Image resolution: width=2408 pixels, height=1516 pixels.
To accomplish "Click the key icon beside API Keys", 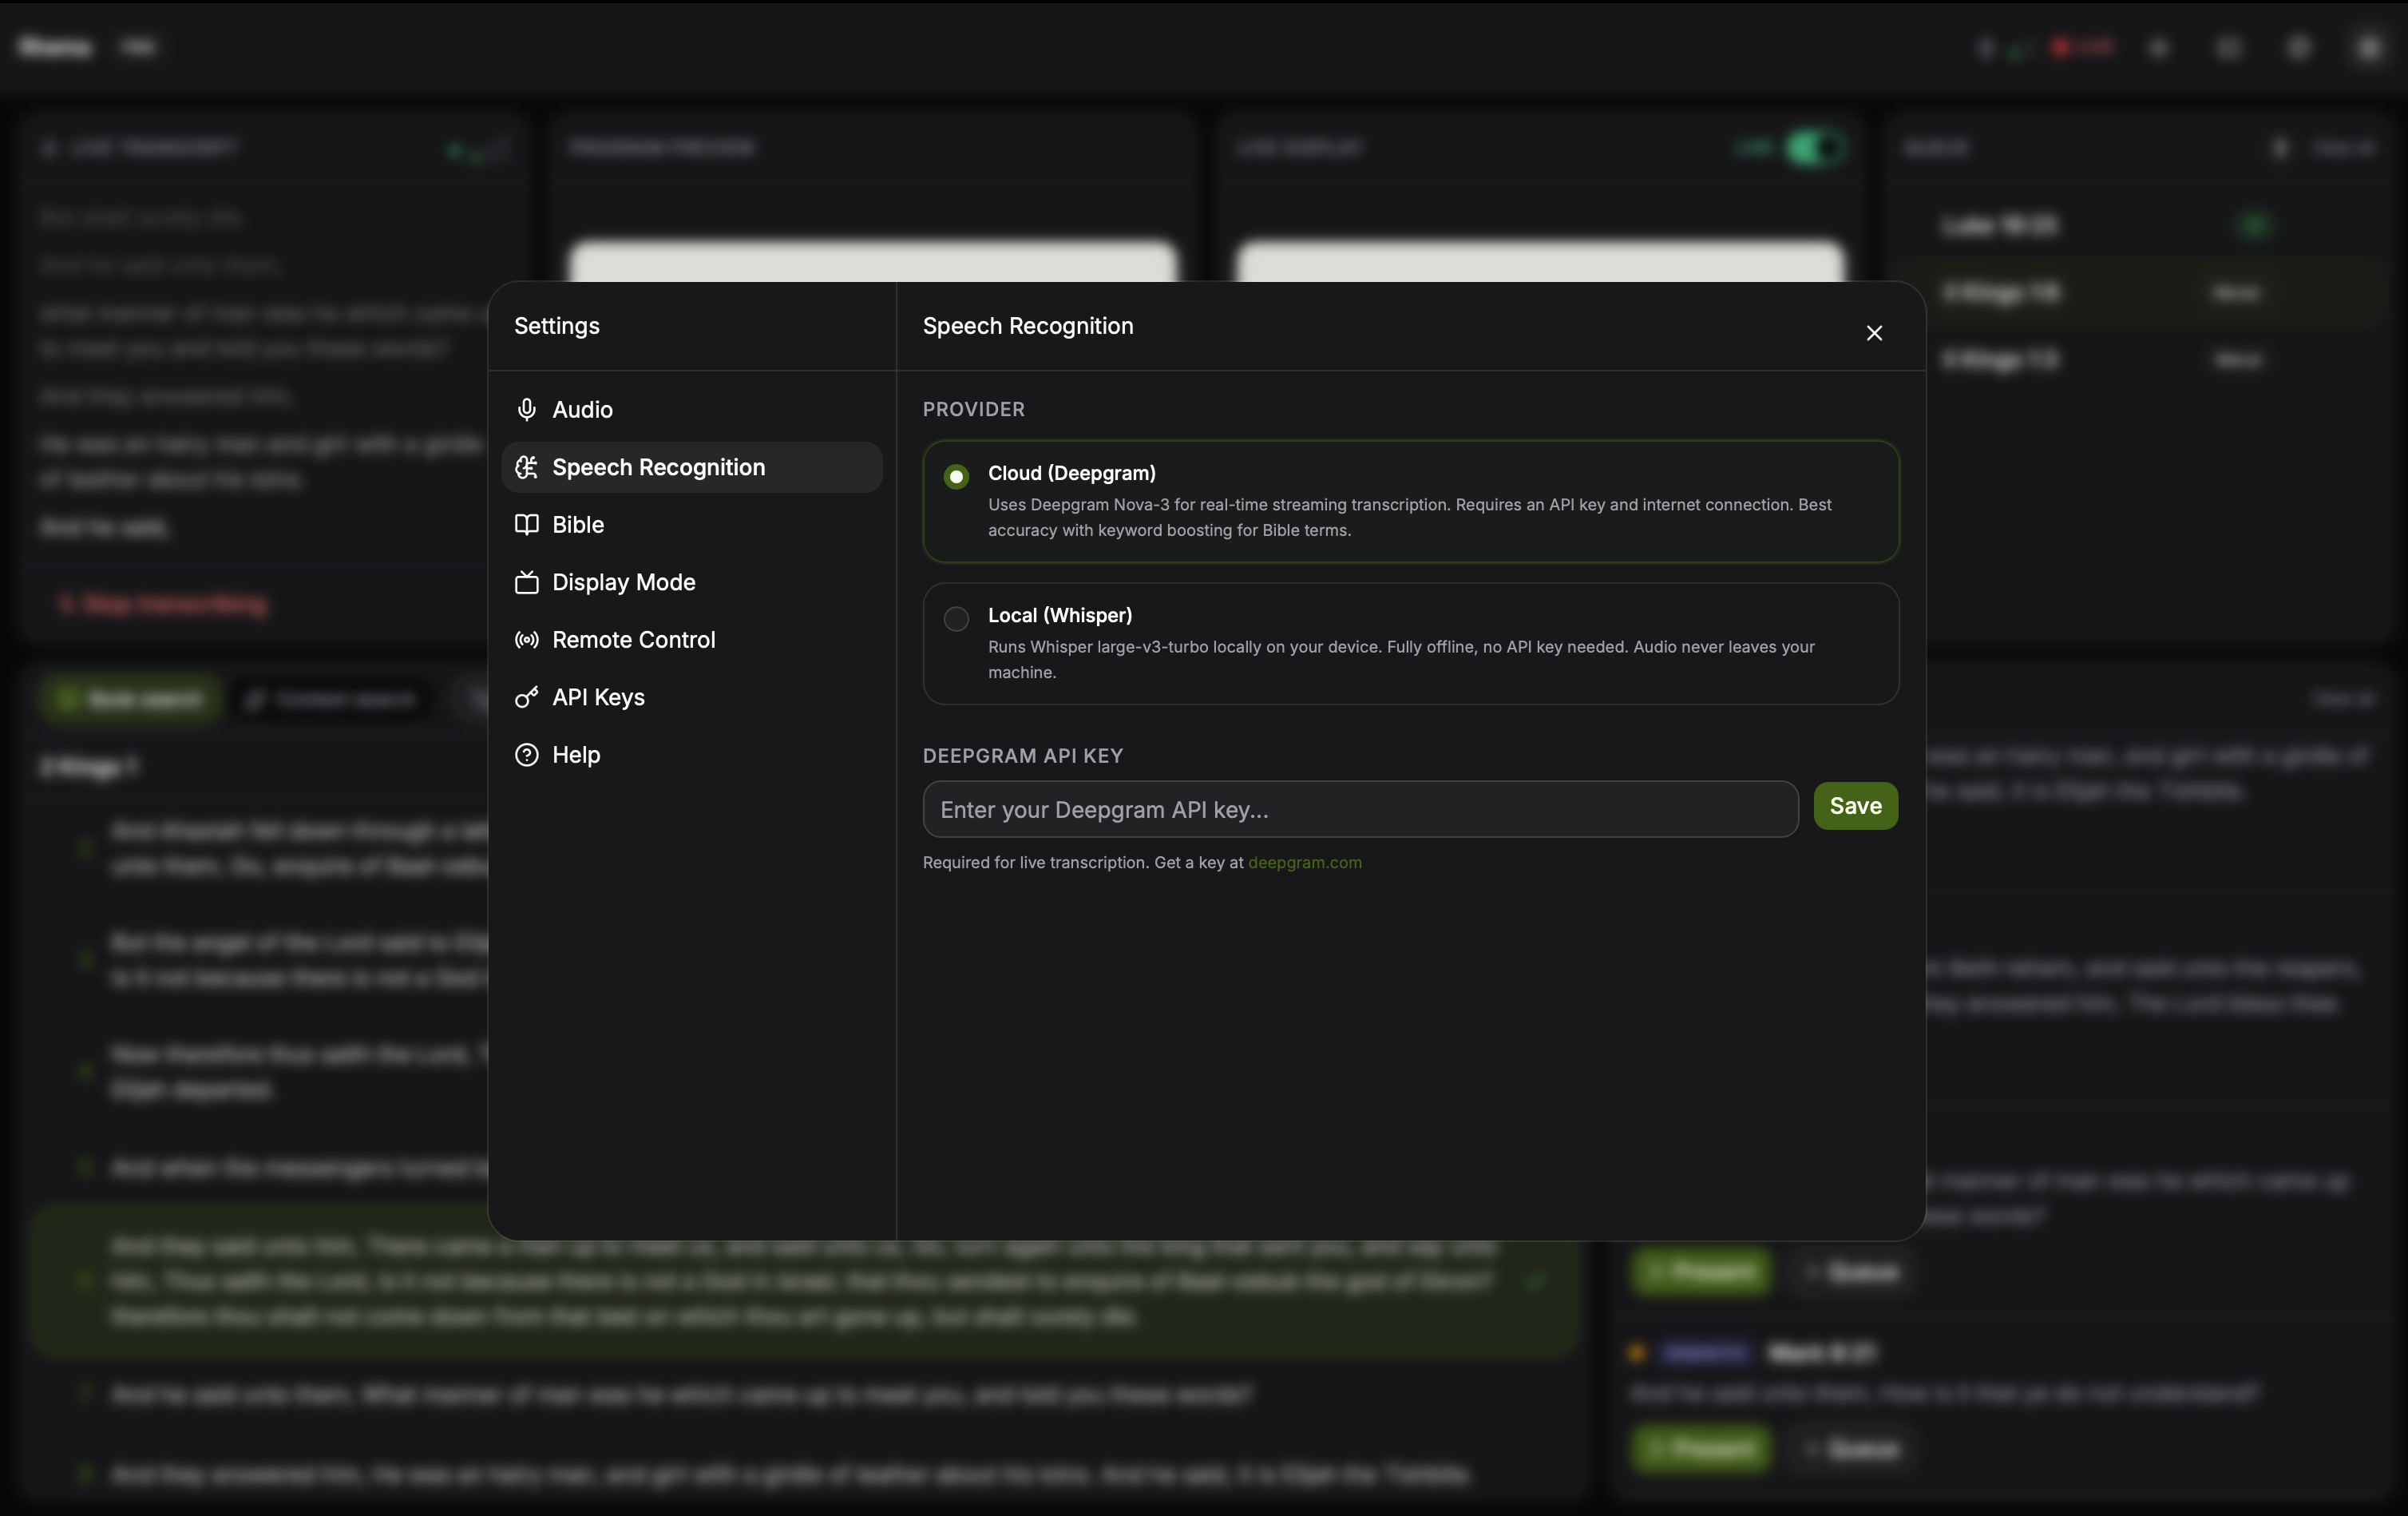I will [x=527, y=697].
